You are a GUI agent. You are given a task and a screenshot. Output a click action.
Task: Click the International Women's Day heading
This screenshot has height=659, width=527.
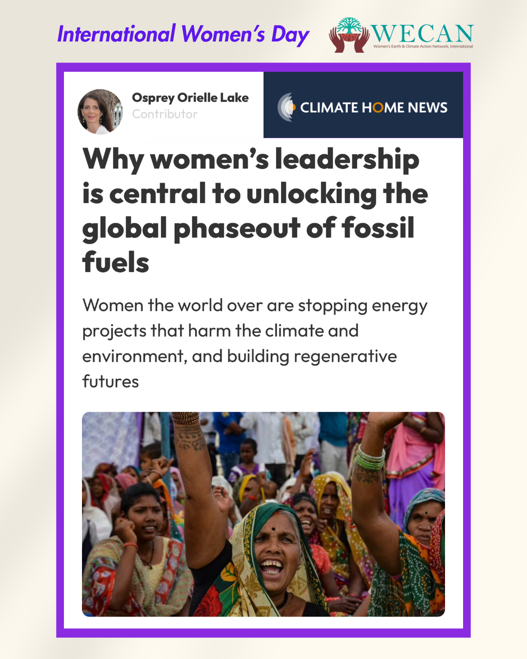(x=183, y=35)
